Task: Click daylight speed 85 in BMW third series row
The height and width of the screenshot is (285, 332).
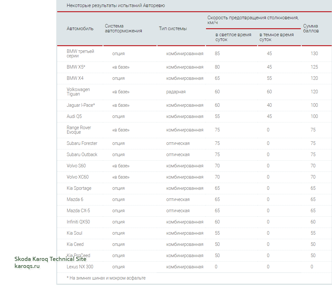Action: (x=217, y=54)
